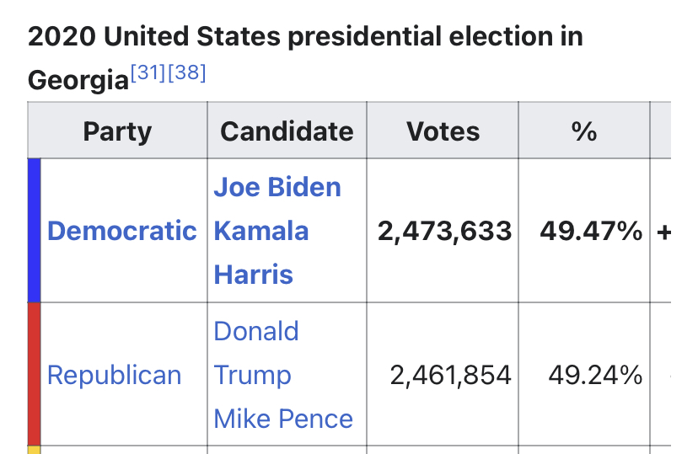
Task: Go to Mike Pence's page link
Action: coord(283,419)
